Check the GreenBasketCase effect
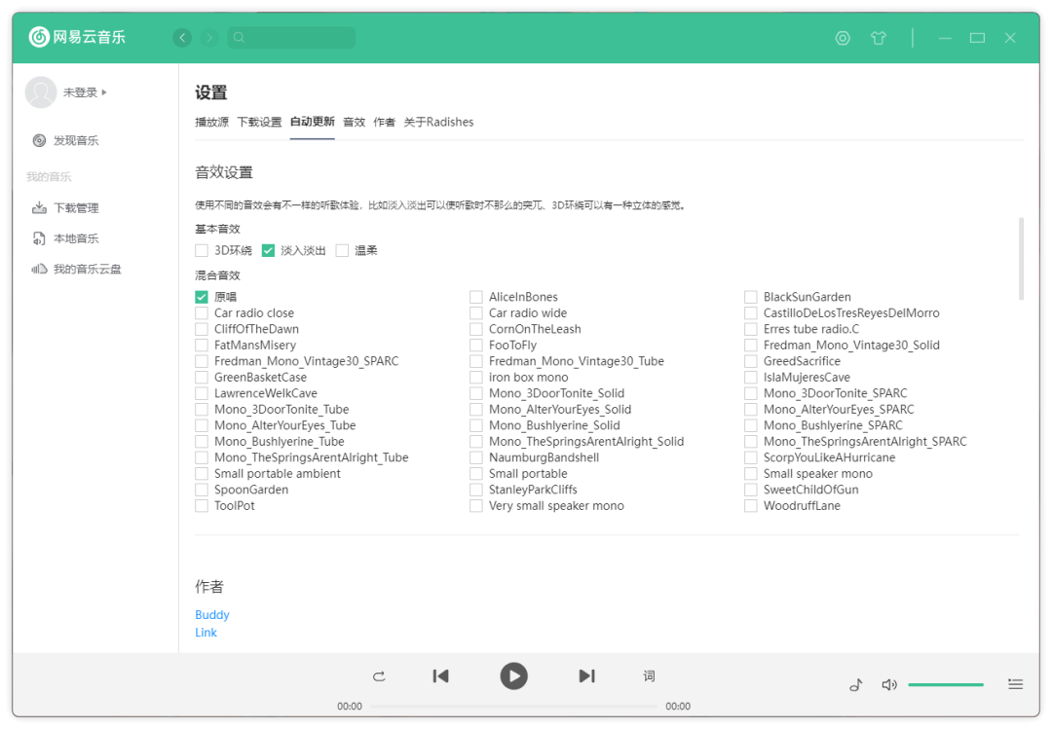The width and height of the screenshot is (1052, 729). pos(202,378)
